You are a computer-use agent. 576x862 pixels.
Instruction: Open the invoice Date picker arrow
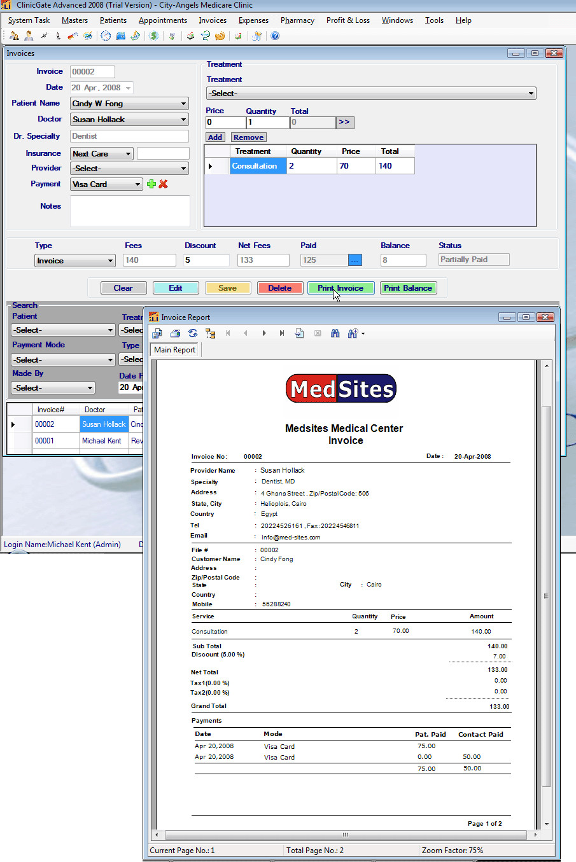pos(129,88)
